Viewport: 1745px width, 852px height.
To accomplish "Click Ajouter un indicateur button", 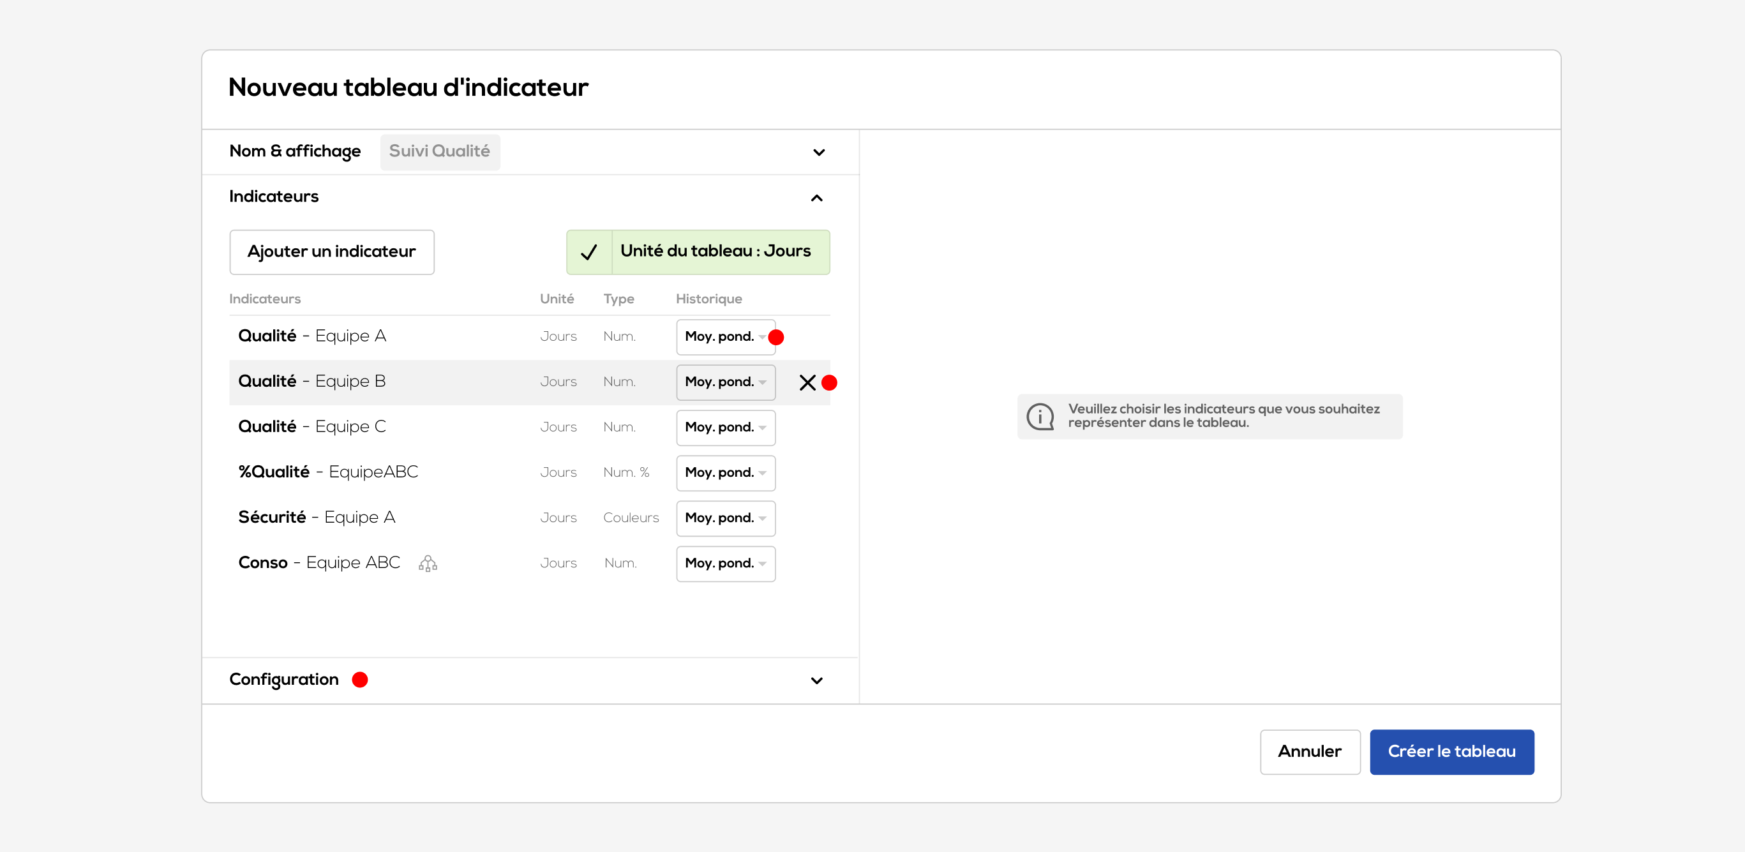I will click(331, 252).
